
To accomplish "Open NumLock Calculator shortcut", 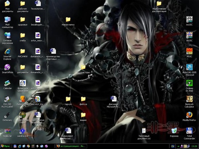I will [189, 102].
